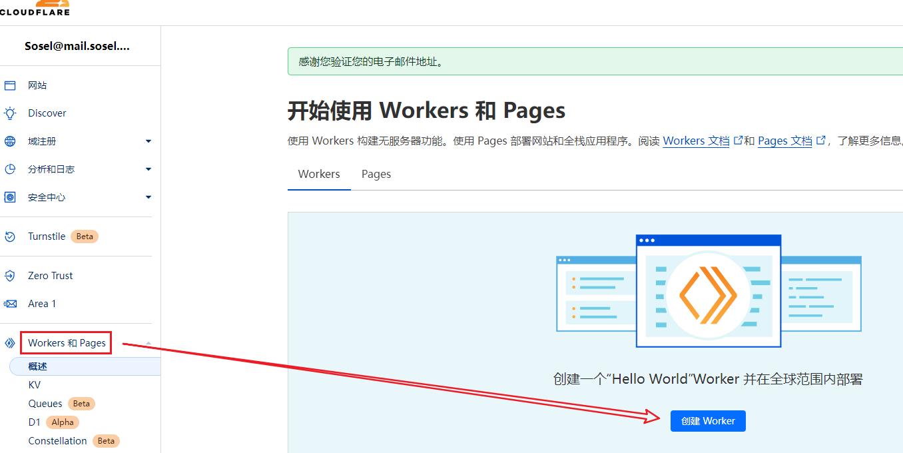The image size is (903, 453).
Task: Click the Alpha badge beside D1
Action: coord(63,422)
